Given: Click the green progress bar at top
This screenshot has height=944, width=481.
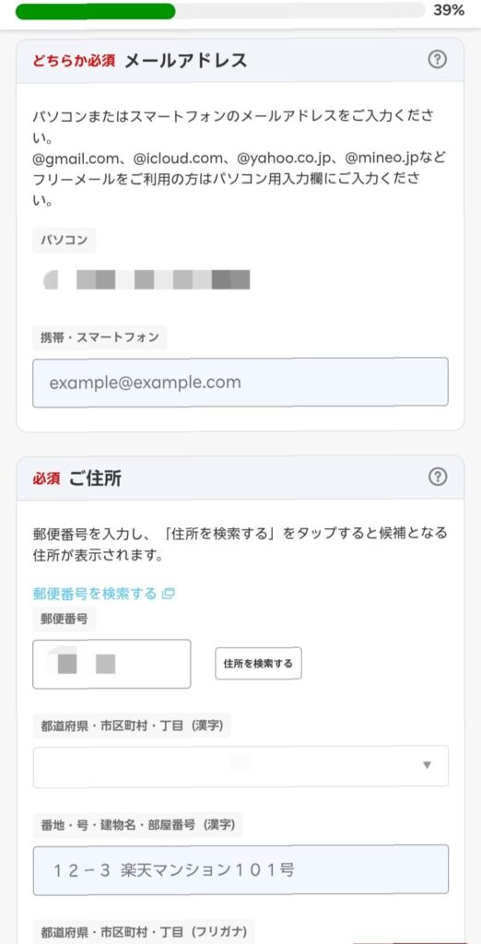Looking at the screenshot, I should click(95, 11).
